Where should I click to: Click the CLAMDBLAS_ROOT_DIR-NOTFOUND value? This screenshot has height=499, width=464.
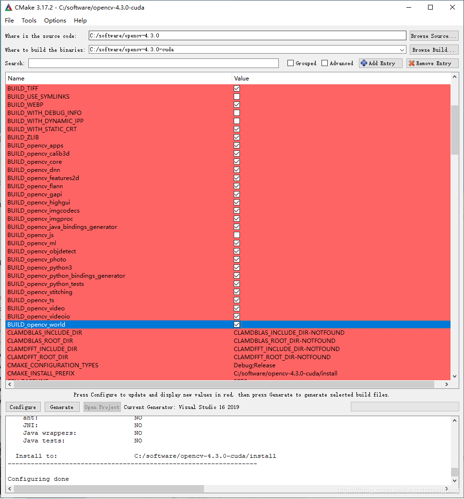285,341
